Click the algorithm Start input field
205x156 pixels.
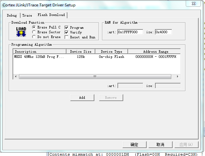click(130, 86)
